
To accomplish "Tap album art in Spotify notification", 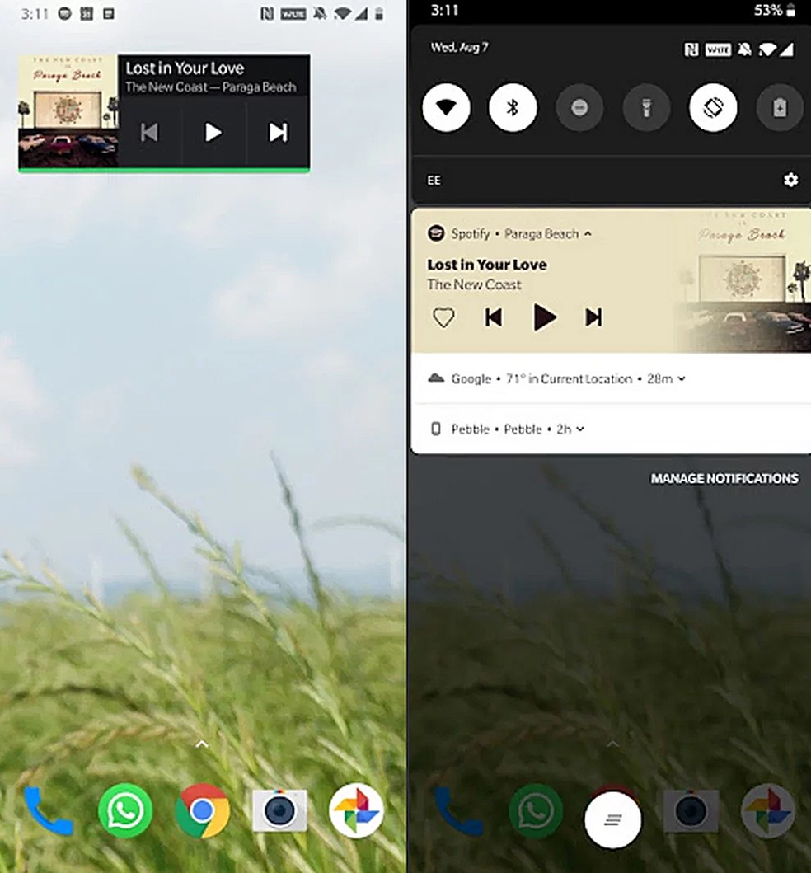I will click(743, 280).
